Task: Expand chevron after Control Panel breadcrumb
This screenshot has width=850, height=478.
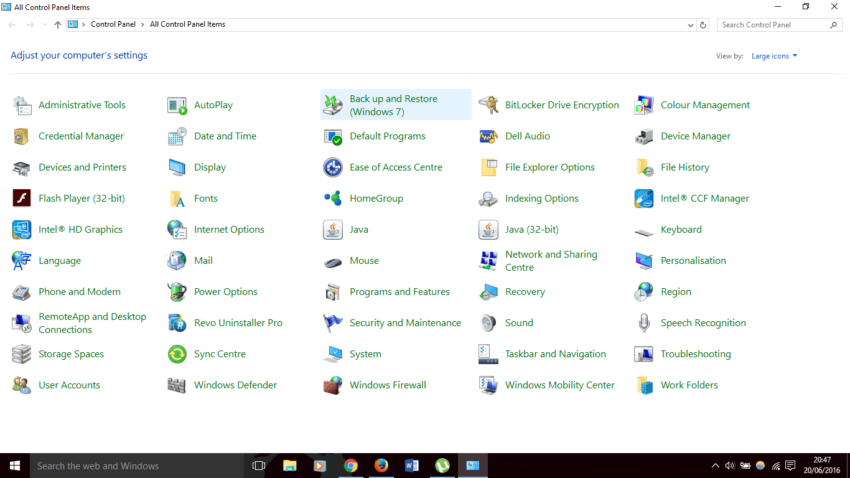Action: pos(142,25)
